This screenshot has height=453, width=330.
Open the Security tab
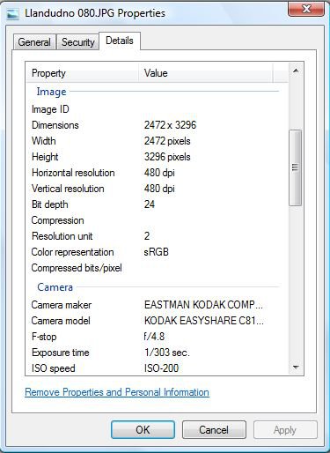[77, 42]
